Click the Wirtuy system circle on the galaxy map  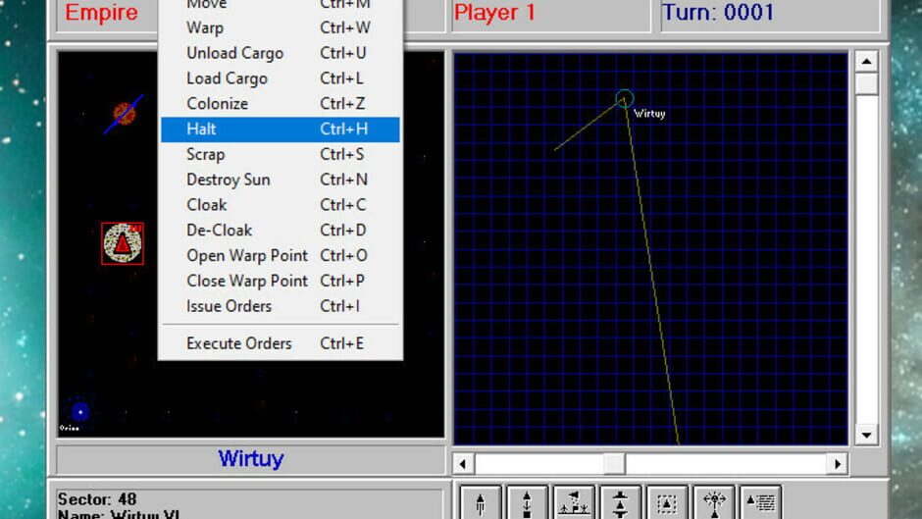pos(625,98)
